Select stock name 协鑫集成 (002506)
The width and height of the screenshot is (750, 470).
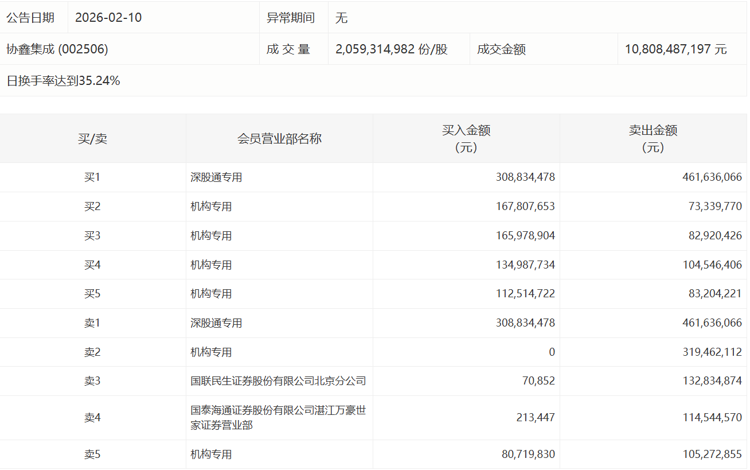[x=57, y=49]
